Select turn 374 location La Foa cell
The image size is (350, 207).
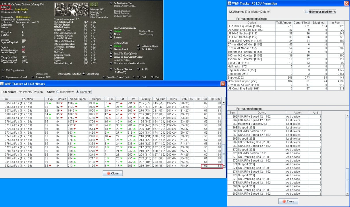pos(27,136)
